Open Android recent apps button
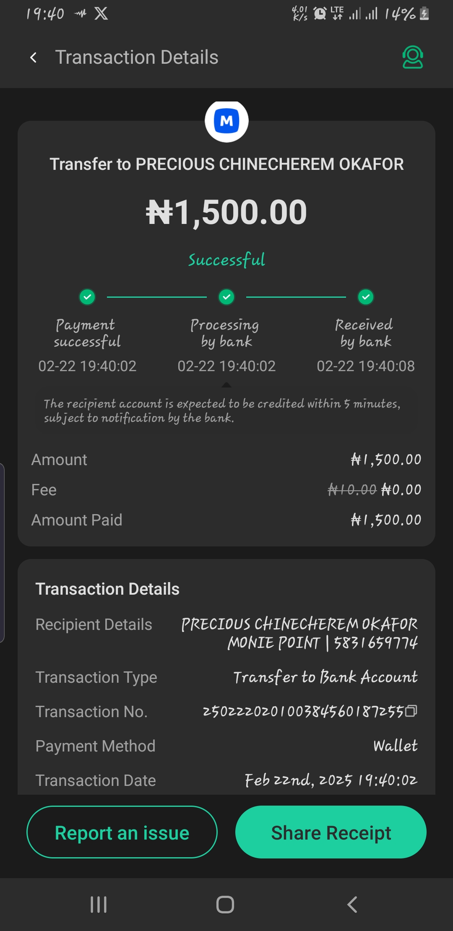Screen dimensions: 453x931 (x=99, y=904)
